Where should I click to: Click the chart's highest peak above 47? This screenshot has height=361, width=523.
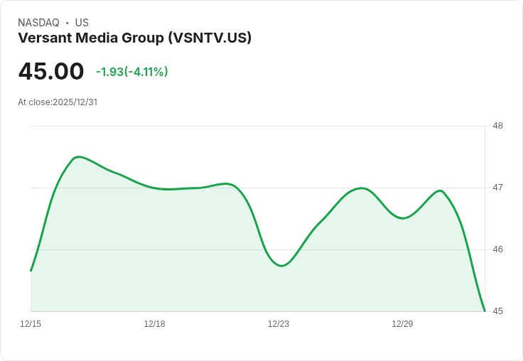tap(78, 156)
